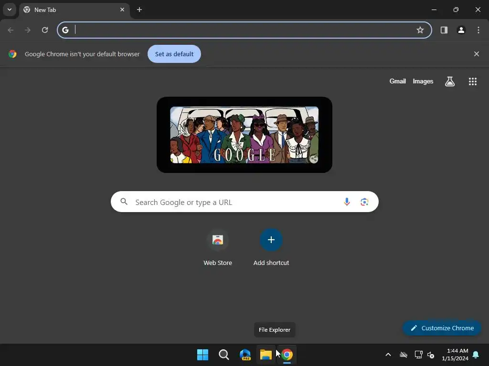Open the Gmail link
This screenshot has width=489, height=366.
(398, 81)
